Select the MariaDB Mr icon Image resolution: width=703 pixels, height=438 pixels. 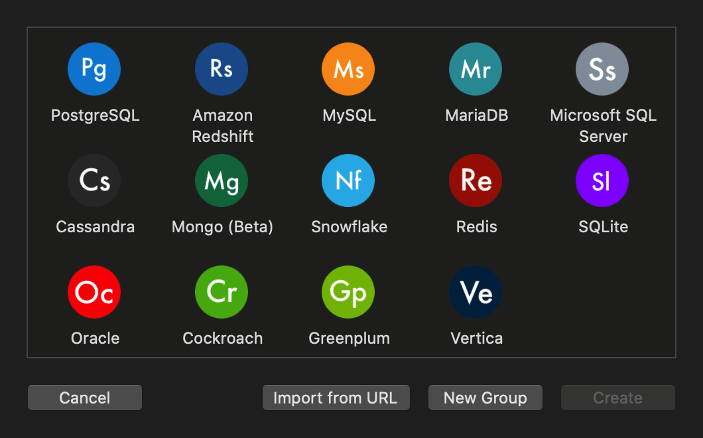476,69
